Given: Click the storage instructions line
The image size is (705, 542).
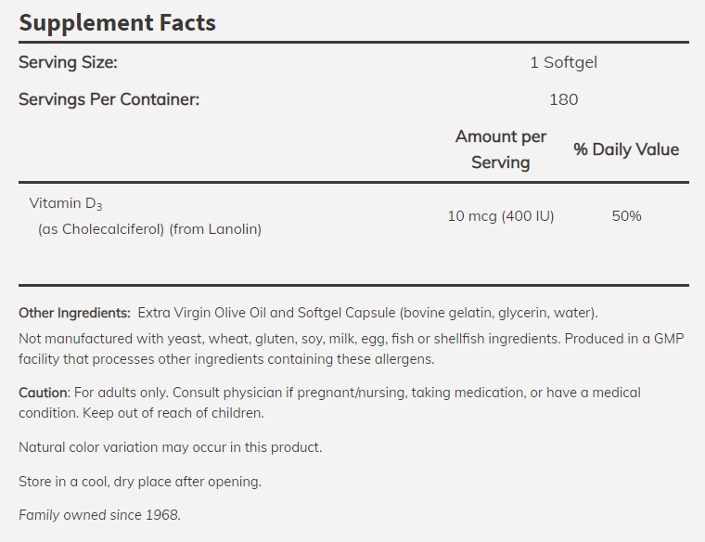Looking at the screenshot, I should point(139,481).
